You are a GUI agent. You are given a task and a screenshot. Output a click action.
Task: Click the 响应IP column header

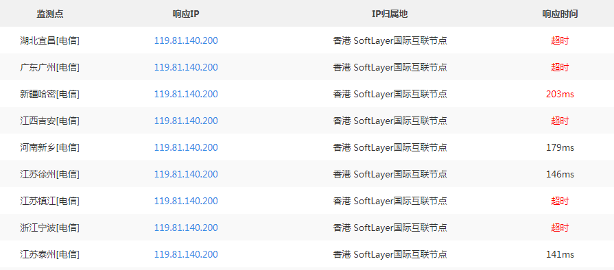coord(186,14)
